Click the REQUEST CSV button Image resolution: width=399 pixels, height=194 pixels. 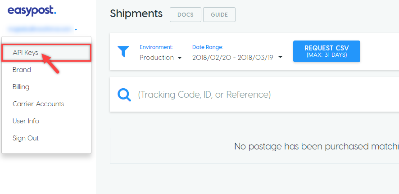click(327, 51)
